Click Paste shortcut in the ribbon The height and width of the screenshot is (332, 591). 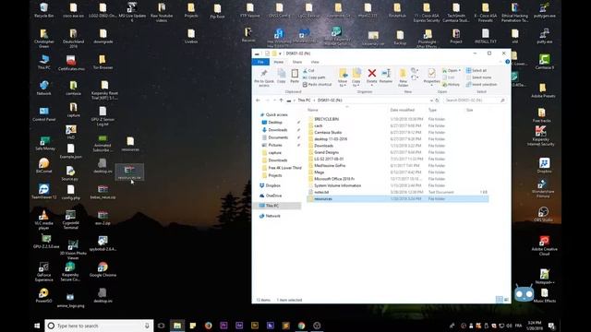point(318,84)
